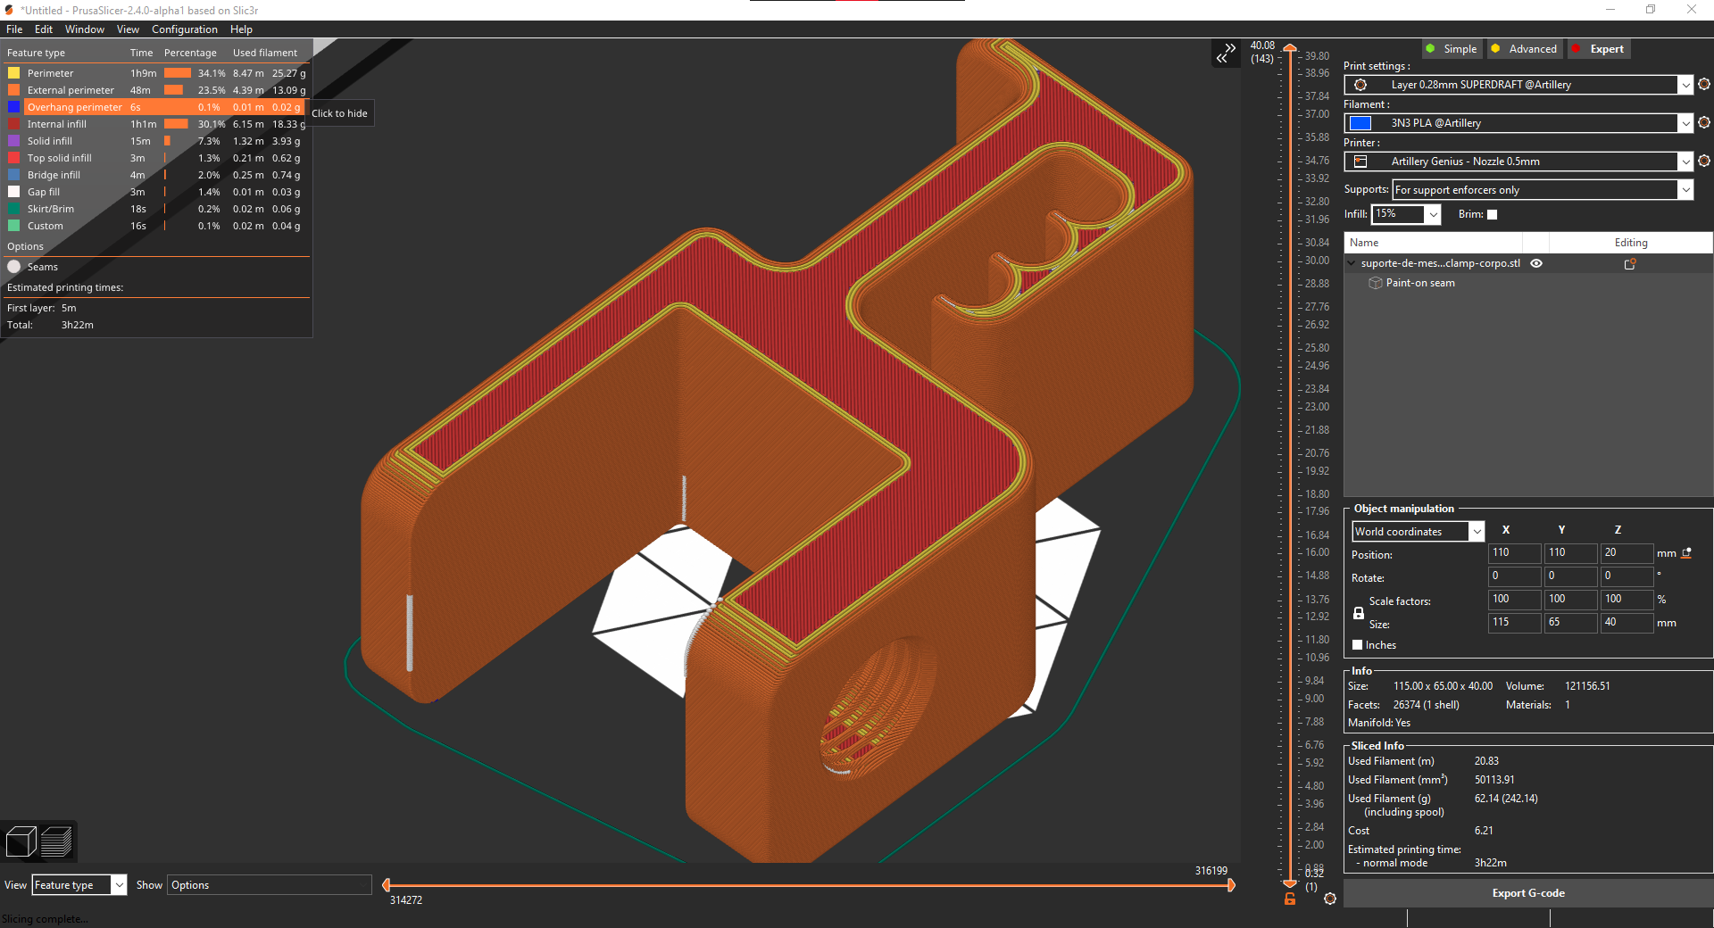Open filament settings gear next to 3N3 PLA
This screenshot has width=1714, height=928.
click(1704, 122)
